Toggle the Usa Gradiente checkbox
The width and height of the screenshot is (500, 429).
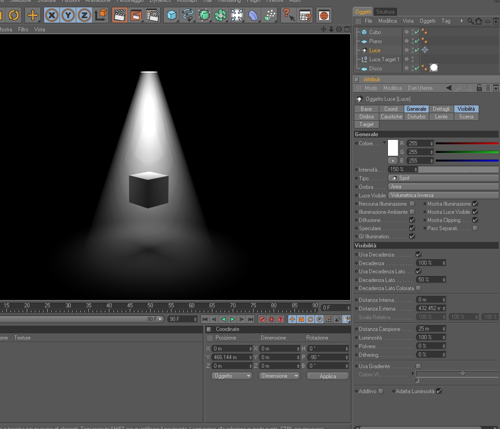coord(419,366)
